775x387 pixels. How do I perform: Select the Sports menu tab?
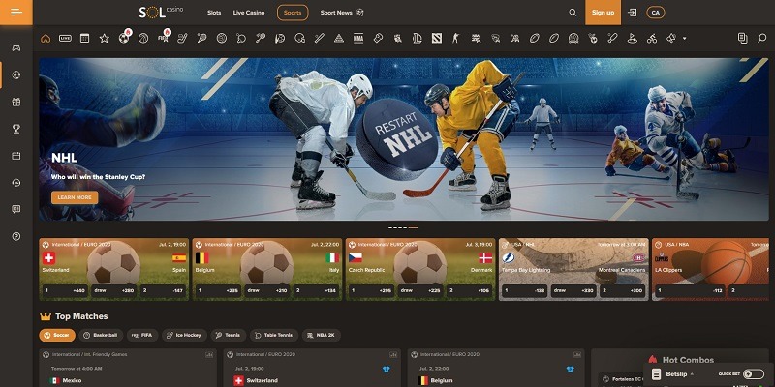(293, 13)
